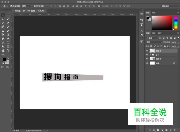Select the Crop tool

tap(3, 23)
